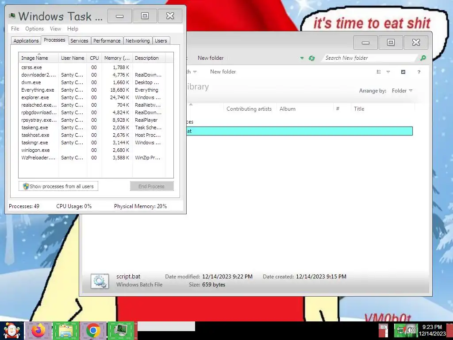453x340 pixels.
Task: Open the Task Manager taskbar icon
Action: click(121, 331)
